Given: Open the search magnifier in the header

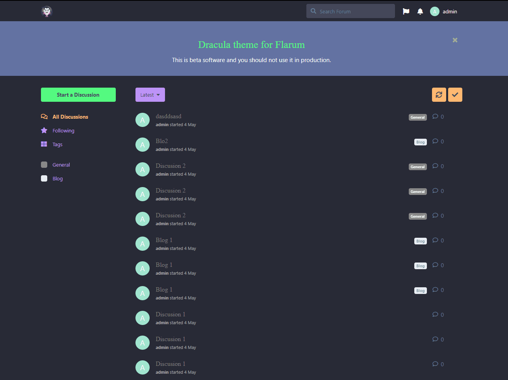Looking at the screenshot, I should (313, 11).
